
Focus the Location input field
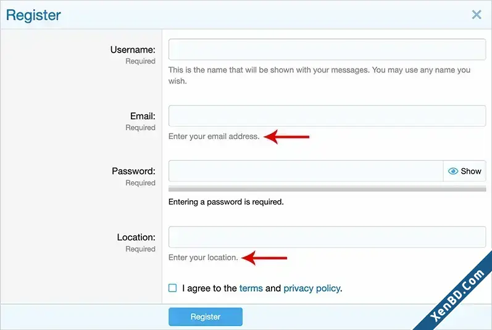tap(327, 237)
